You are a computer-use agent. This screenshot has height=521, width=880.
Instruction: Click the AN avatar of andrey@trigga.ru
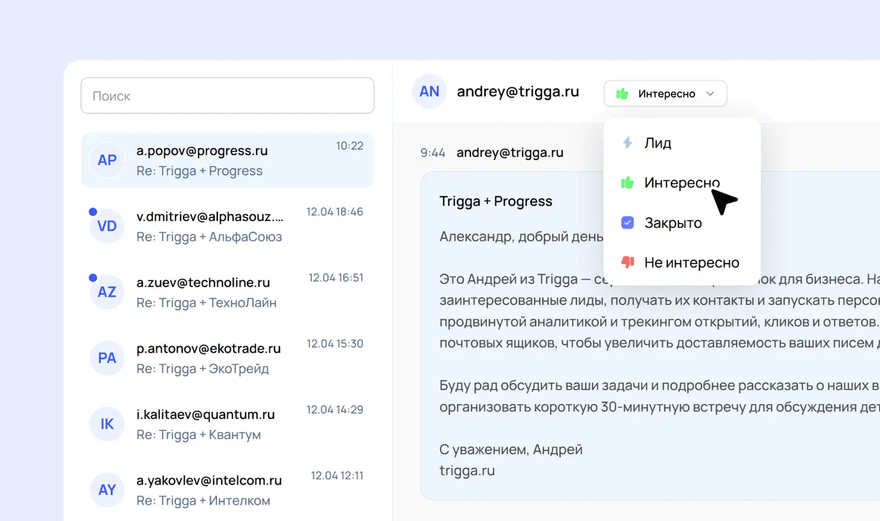[428, 91]
